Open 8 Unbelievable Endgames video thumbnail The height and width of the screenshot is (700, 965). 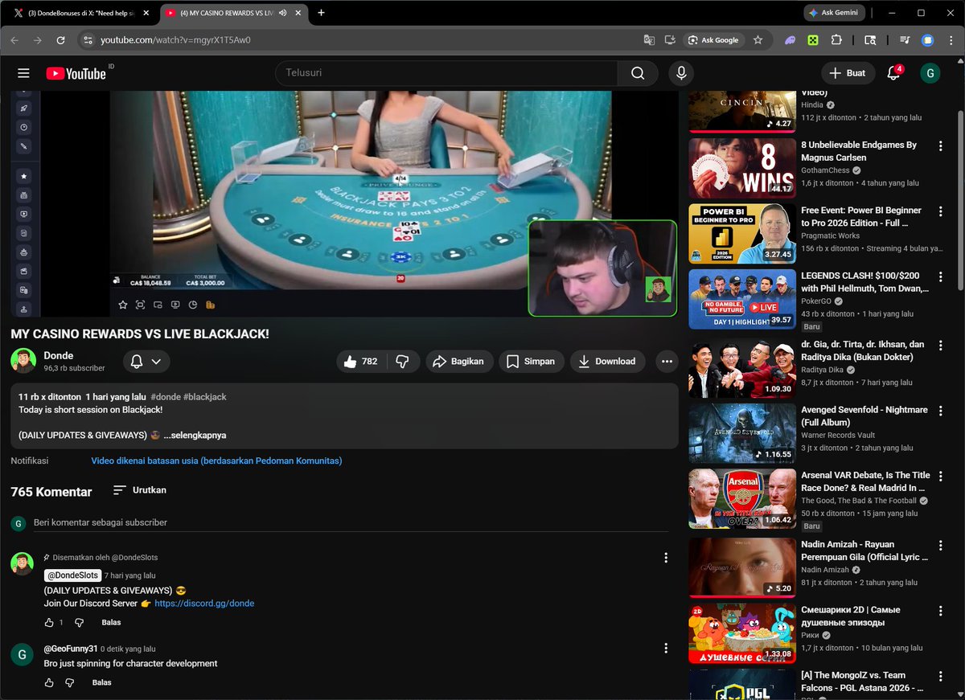pyautogui.click(x=742, y=168)
